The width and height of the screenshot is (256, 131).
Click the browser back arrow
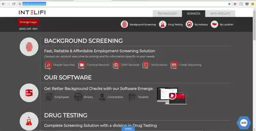(4, 4)
